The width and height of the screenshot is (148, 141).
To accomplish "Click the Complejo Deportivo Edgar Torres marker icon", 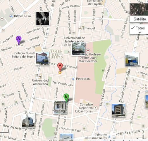I will tap(96, 108).
